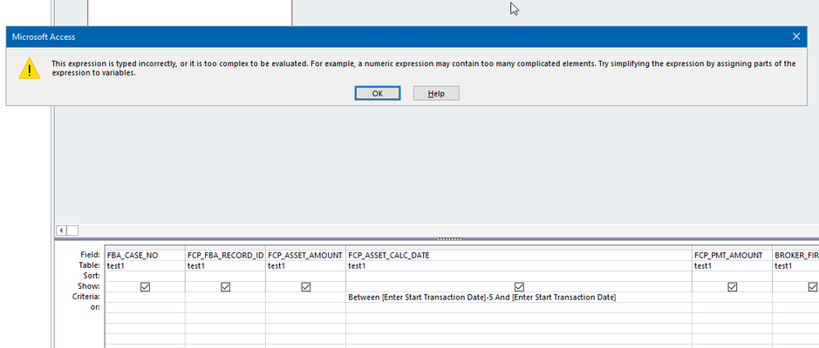Click the pane splitter grip above design grid
The image size is (819, 348).
pos(450,239)
